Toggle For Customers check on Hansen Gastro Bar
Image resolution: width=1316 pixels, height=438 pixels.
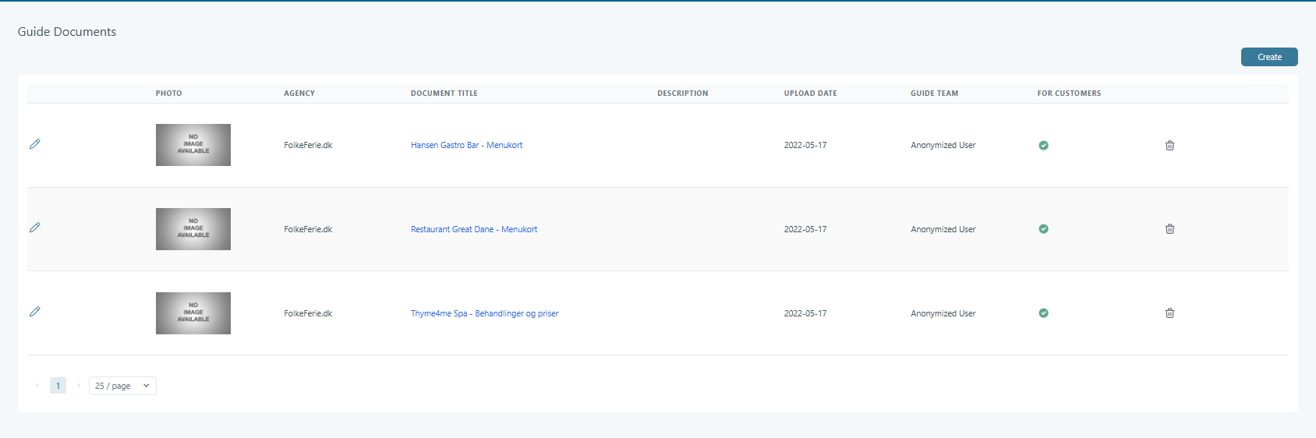coord(1043,146)
